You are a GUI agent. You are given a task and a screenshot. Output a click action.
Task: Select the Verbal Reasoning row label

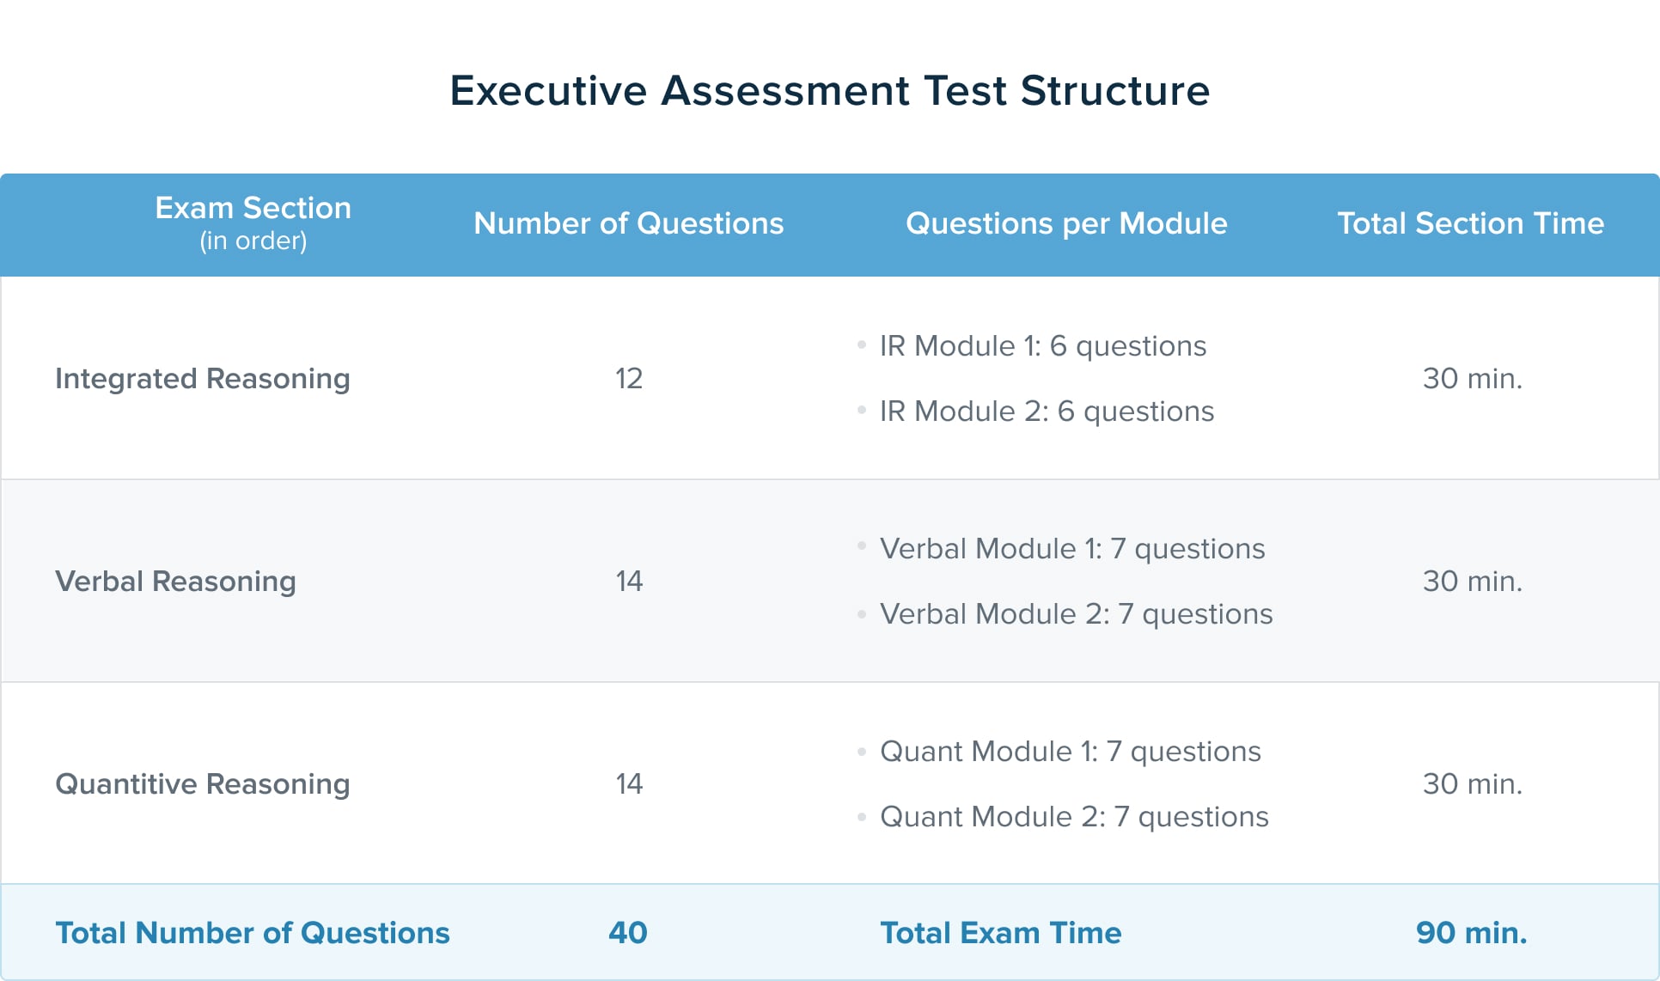176,582
